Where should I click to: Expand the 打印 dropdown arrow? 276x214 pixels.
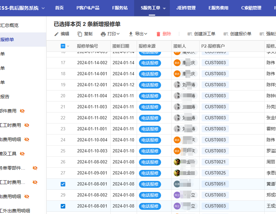[118, 34]
